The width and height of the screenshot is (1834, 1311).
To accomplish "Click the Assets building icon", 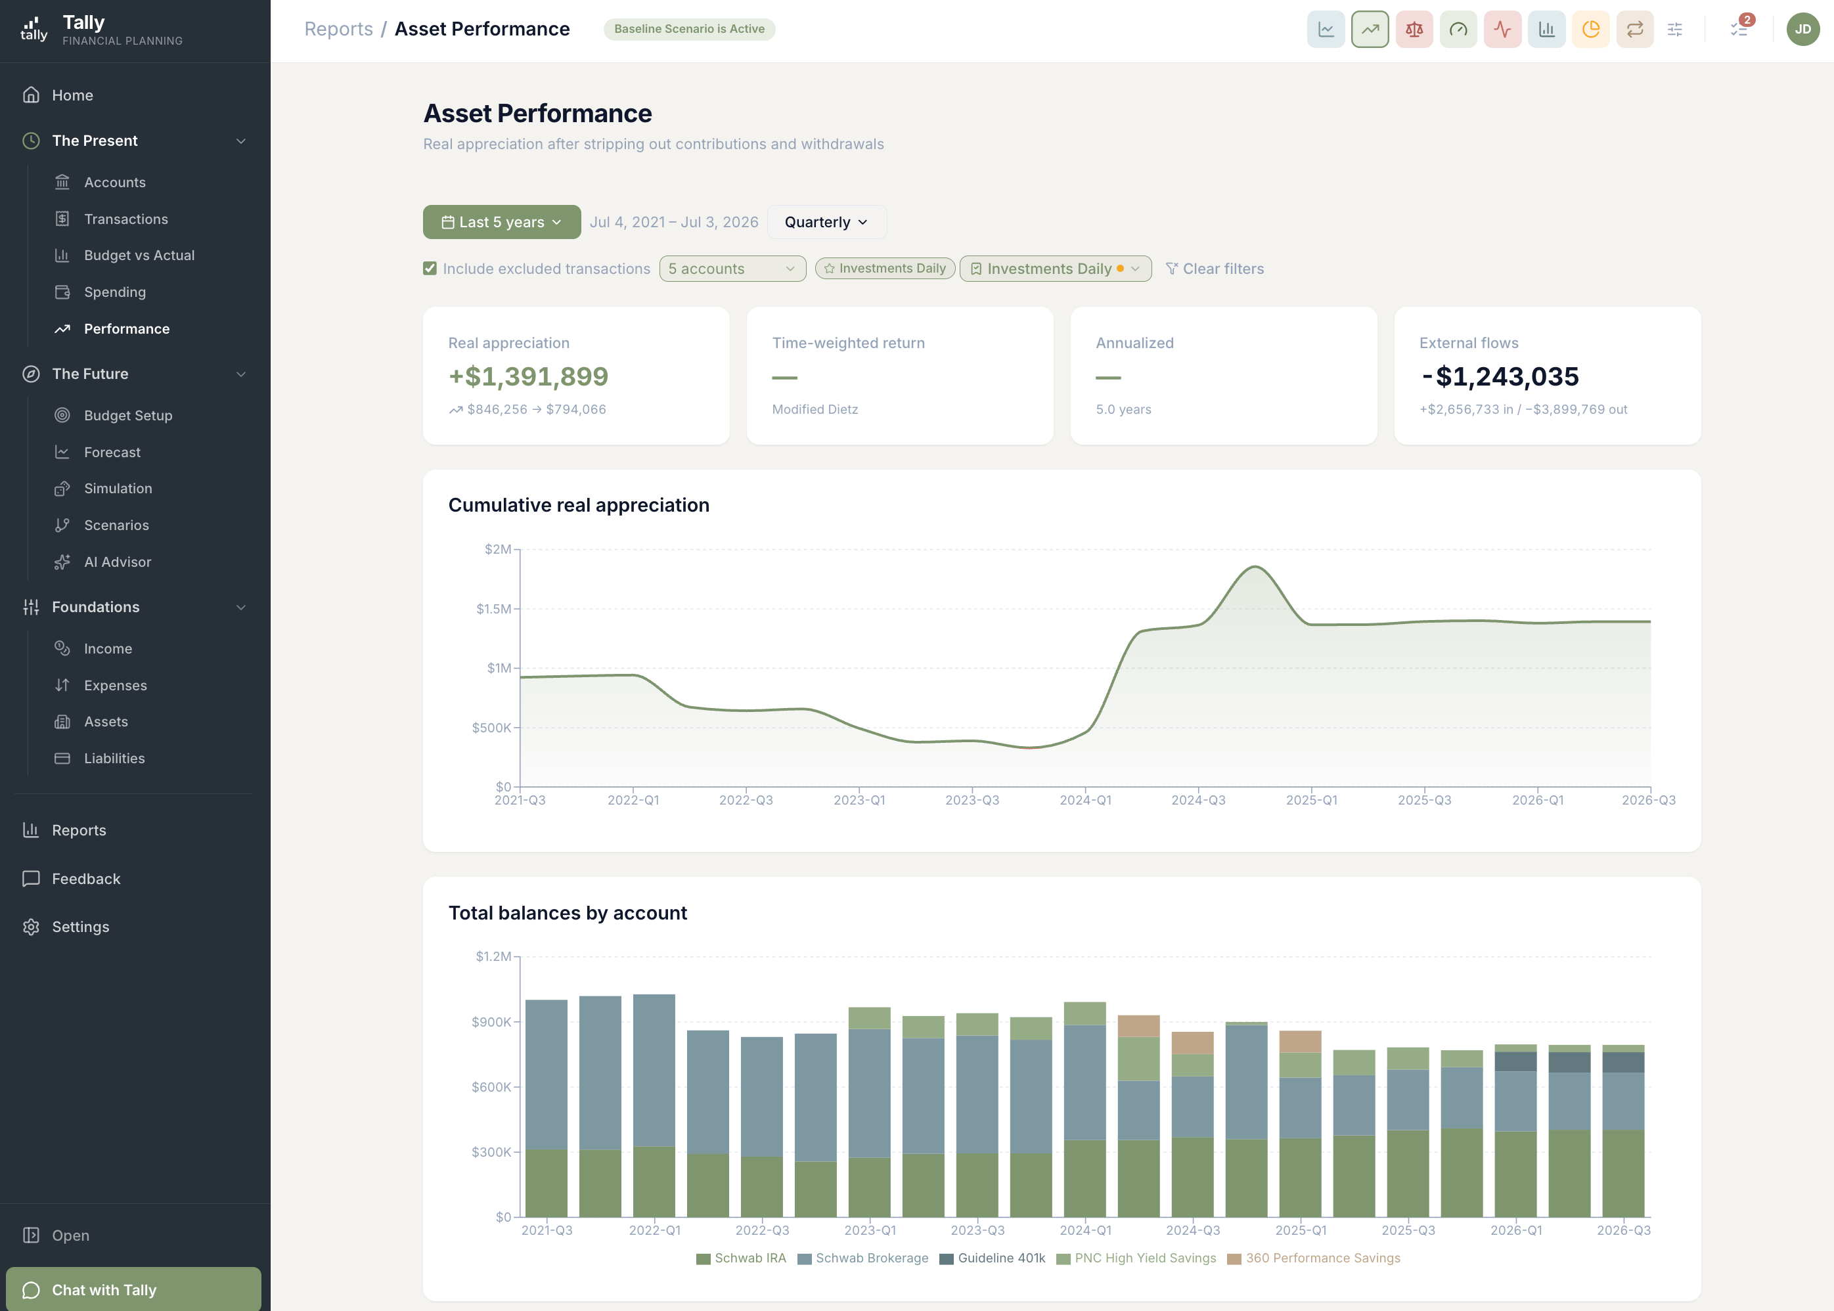I will coord(62,722).
